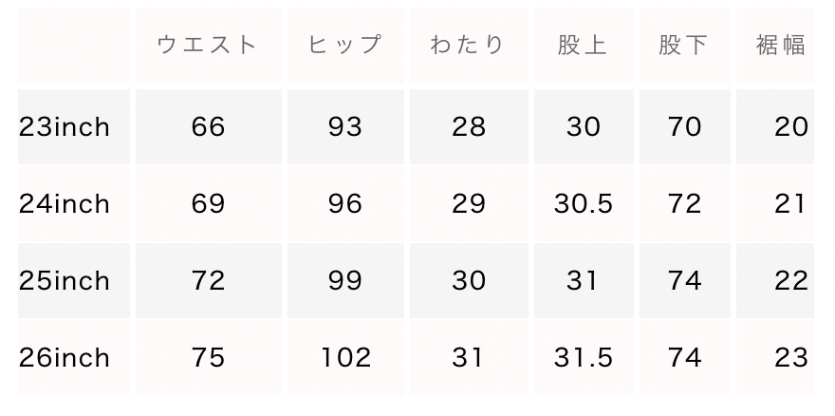
Task: Click the 股上 column header
Action: pyautogui.click(x=583, y=45)
